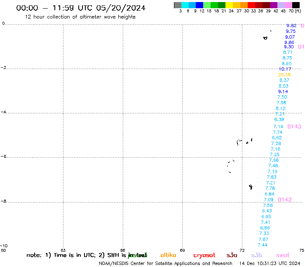Click the dark green 21 ft swatch

[222, 5]
